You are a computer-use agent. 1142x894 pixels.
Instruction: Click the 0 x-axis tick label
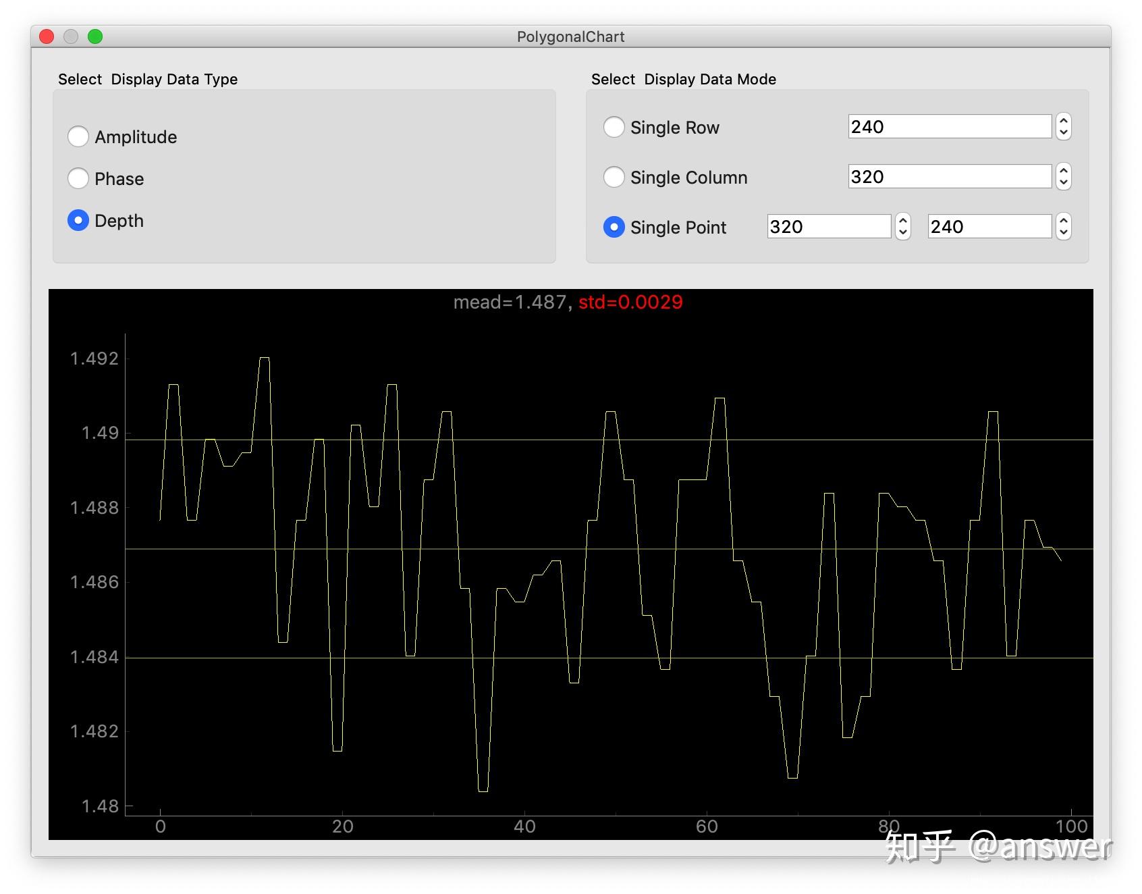[160, 826]
